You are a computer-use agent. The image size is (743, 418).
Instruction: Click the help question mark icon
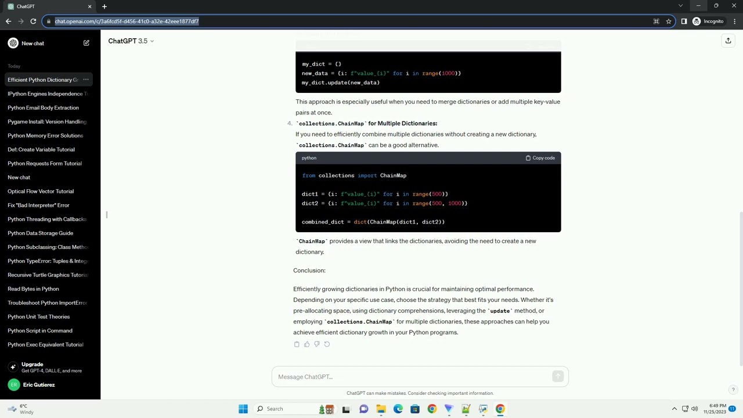[x=733, y=390]
